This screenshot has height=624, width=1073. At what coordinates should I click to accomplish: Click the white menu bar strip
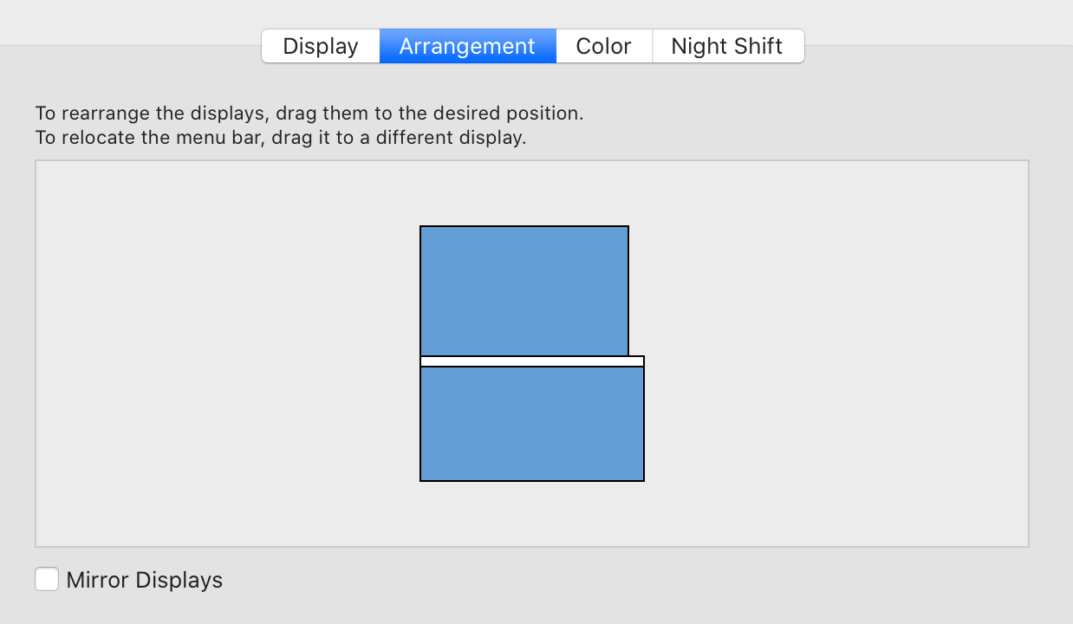pos(531,361)
